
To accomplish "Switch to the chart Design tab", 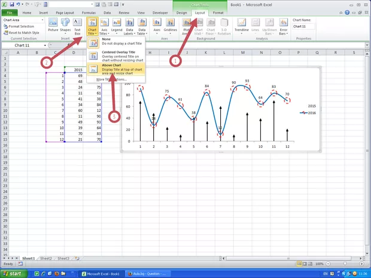I will click(x=181, y=13).
